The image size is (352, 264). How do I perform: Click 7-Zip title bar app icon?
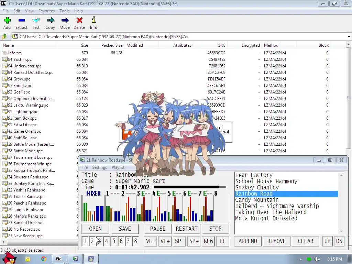pyautogui.click(x=3, y=3)
